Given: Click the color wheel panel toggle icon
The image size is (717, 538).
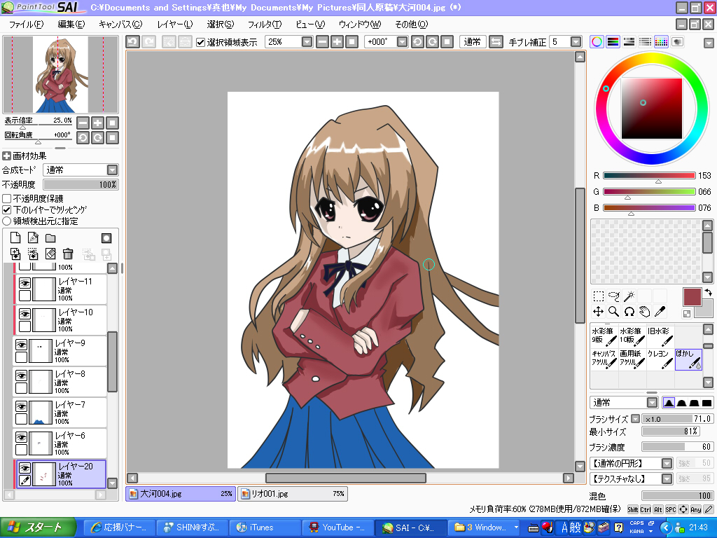Looking at the screenshot, I should click(597, 42).
